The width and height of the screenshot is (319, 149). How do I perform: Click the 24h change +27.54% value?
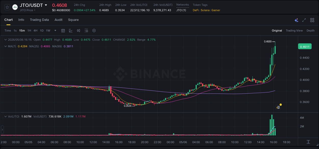pos(90,10)
